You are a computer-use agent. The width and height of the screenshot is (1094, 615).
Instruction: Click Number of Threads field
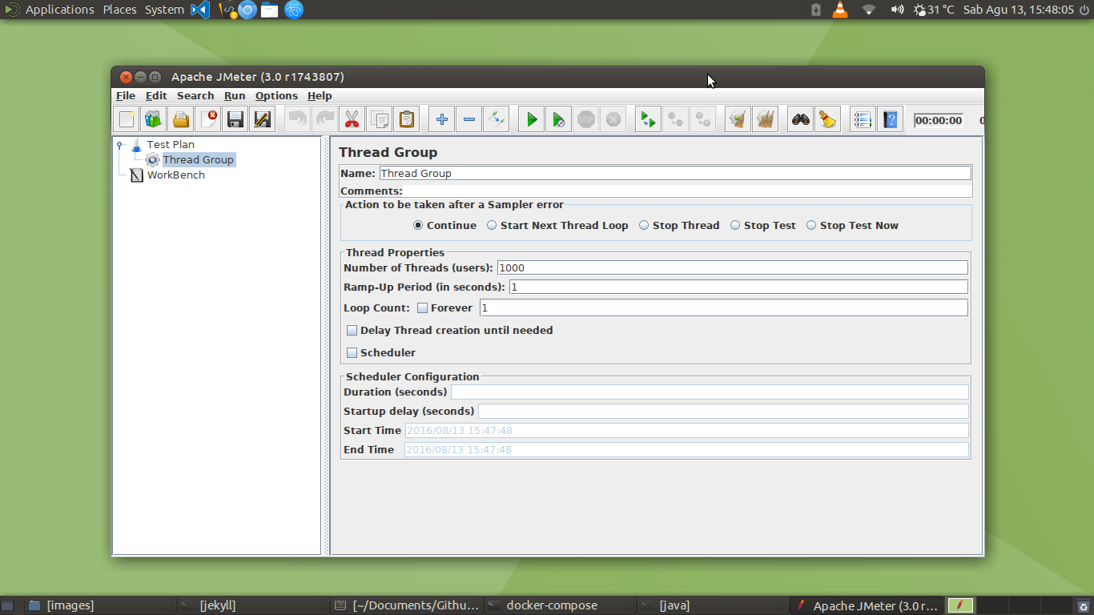click(x=732, y=268)
